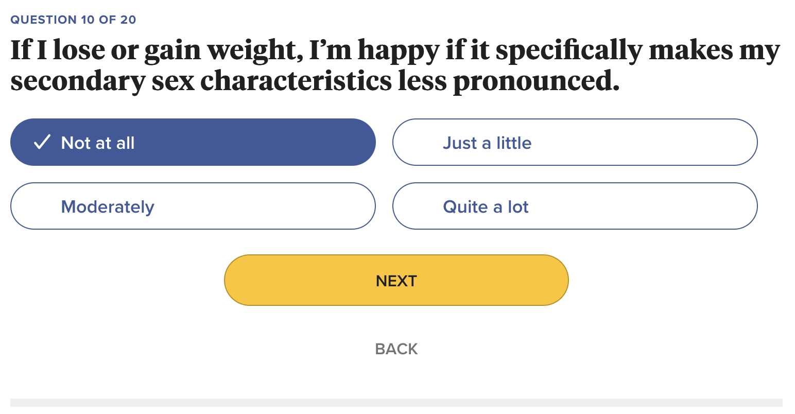
Task: Select the "Not at all" answer
Action: point(193,142)
